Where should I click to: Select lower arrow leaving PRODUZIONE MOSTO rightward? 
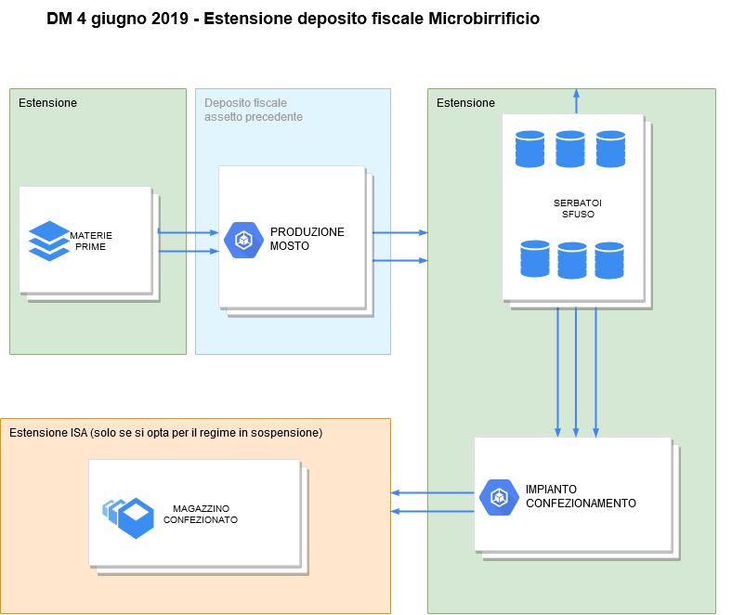[400, 260]
